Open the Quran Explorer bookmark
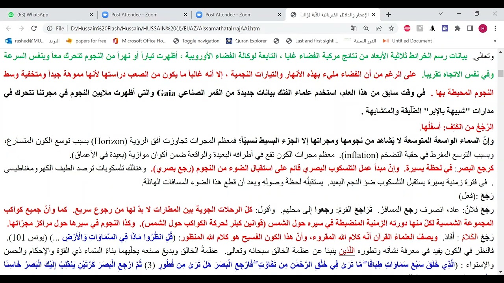504x283 pixels. click(x=246, y=41)
